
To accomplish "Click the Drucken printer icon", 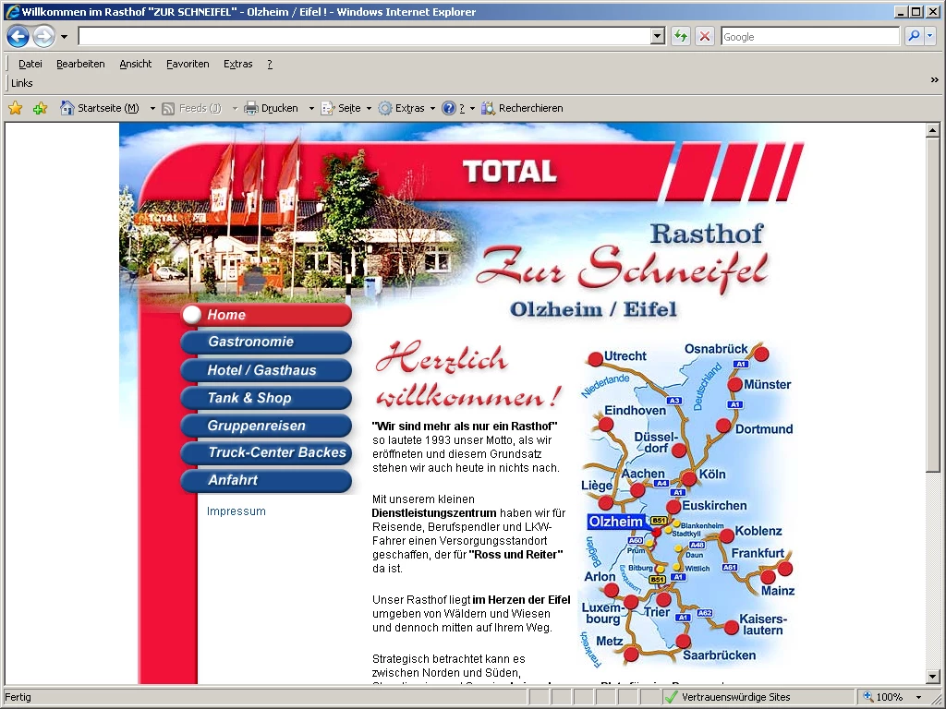I will (251, 108).
